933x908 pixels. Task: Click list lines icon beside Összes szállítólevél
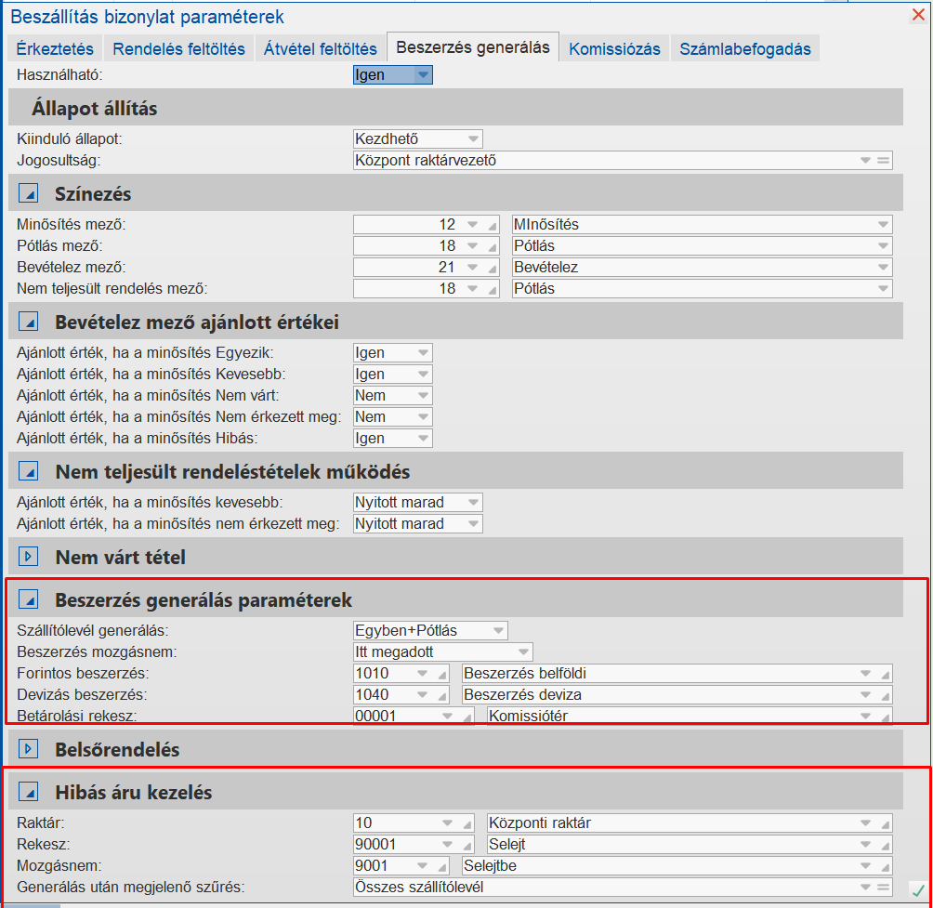(x=883, y=888)
